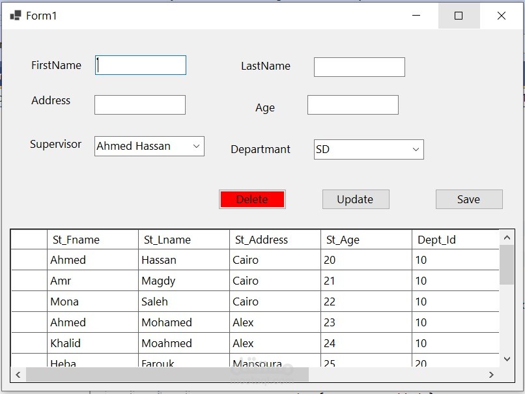Click the cell 'Hassan'
The width and height of the screenshot is (525, 394).
(184, 260)
